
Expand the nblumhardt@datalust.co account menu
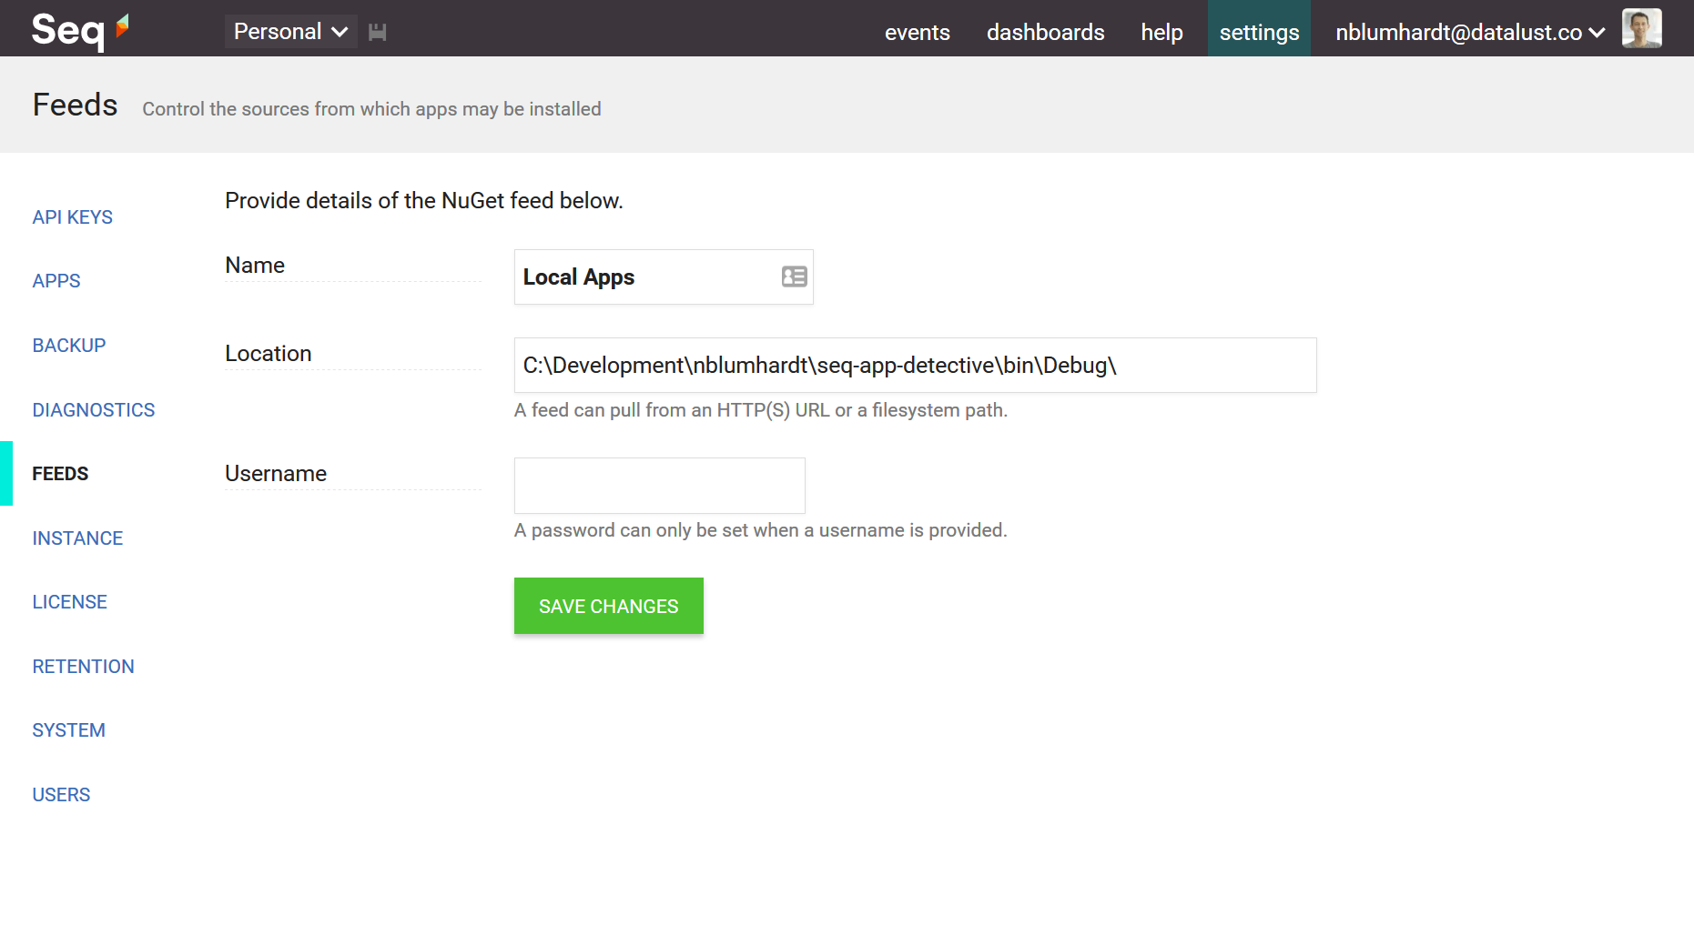[x=1469, y=33]
